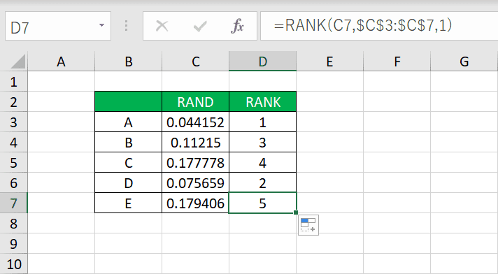Image resolution: width=498 pixels, height=274 pixels.
Task: Select row 4 header
Action: click(x=14, y=143)
